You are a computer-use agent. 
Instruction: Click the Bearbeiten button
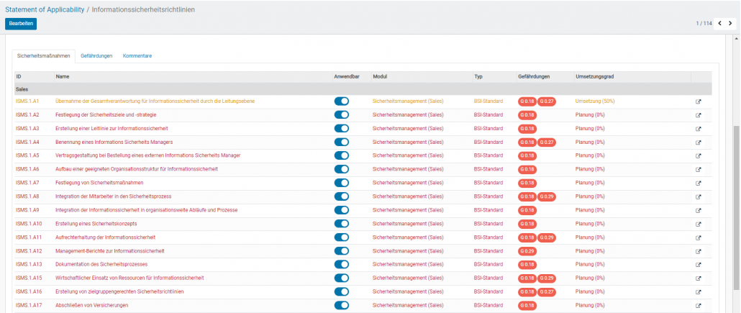coord(20,24)
